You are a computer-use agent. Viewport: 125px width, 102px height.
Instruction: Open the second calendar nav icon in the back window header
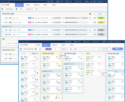point(67,2)
